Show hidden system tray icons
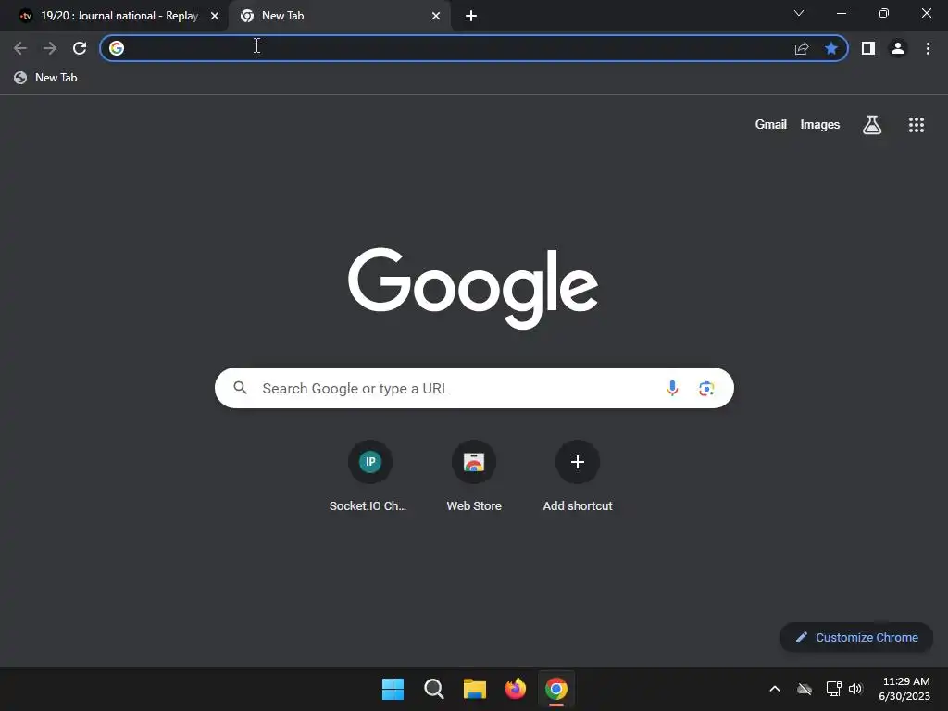This screenshot has height=711, width=948. (x=775, y=689)
